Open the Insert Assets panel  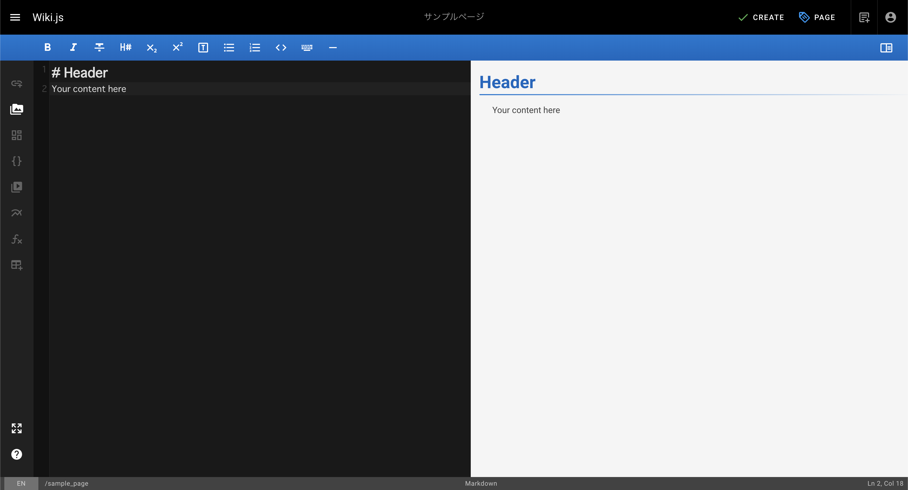[x=16, y=109]
